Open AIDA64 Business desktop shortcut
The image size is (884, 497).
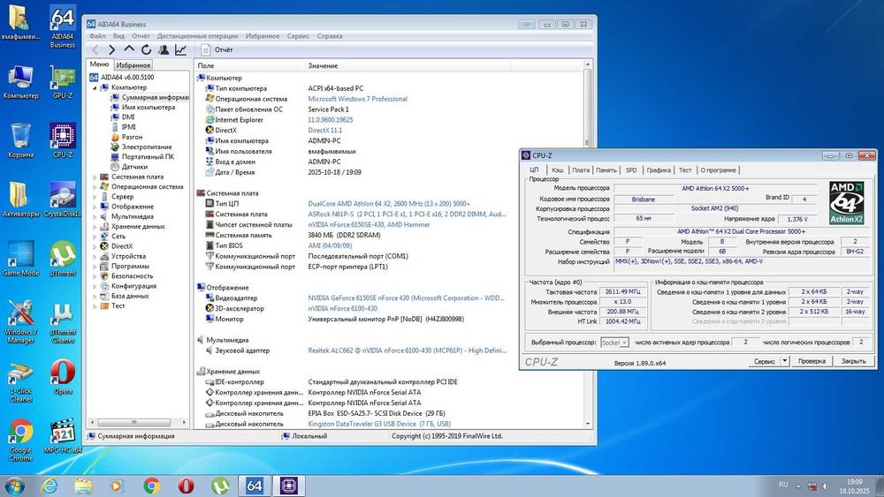[x=63, y=26]
